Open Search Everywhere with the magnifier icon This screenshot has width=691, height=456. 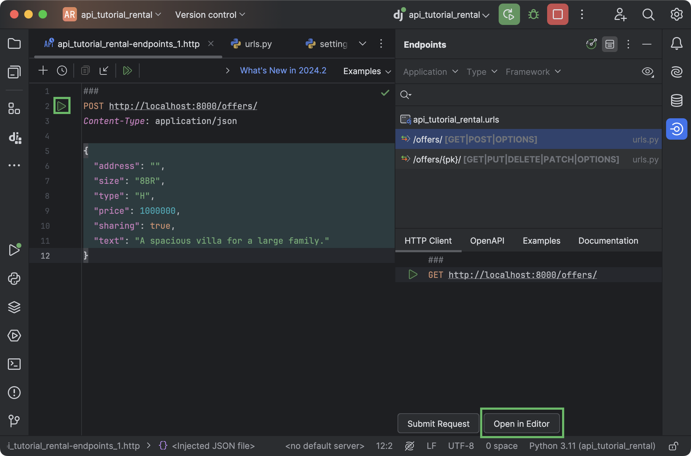[648, 15]
